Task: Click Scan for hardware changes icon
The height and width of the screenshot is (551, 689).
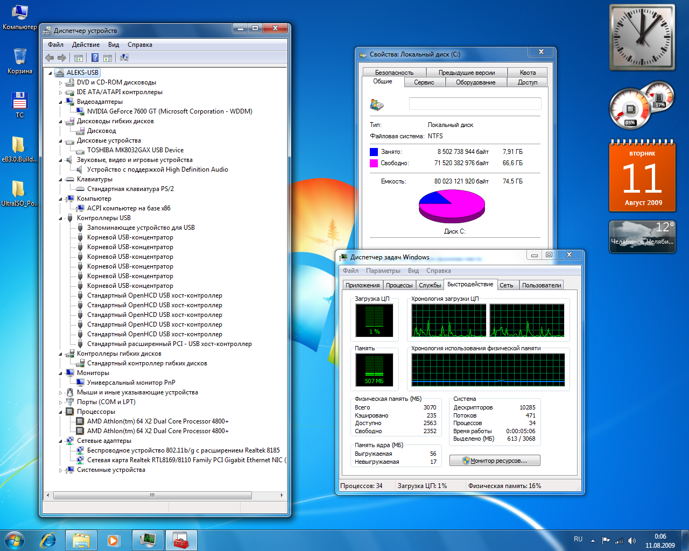Action: click(124, 58)
